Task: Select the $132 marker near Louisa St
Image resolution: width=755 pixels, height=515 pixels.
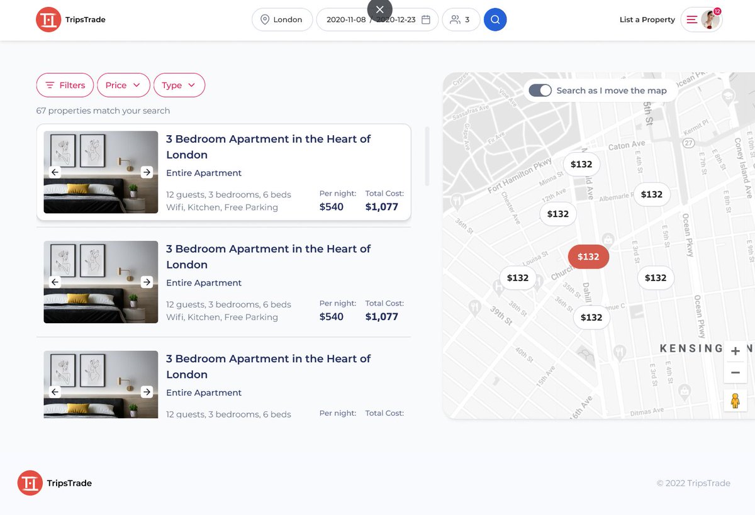Action: pos(518,278)
